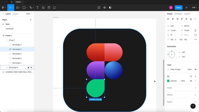Click Align vertical centers icon
The width and height of the screenshot is (199, 112).
point(187,19)
